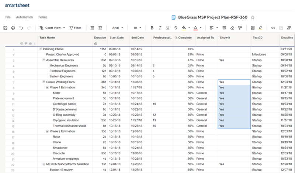
Task: Click the Redo arrow icon
Action: coord(29,28)
